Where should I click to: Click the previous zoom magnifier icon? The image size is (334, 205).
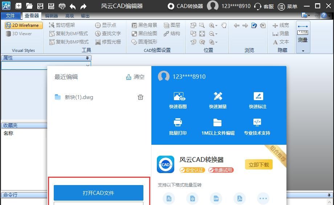click(x=202, y=42)
